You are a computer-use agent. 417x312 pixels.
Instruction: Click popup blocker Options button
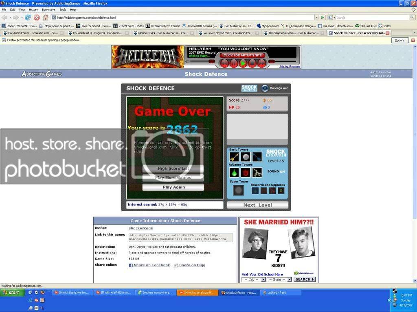point(400,40)
